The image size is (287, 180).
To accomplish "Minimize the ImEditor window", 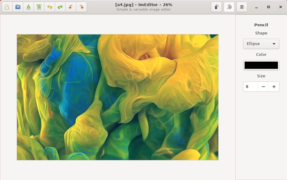I will pyautogui.click(x=256, y=7).
